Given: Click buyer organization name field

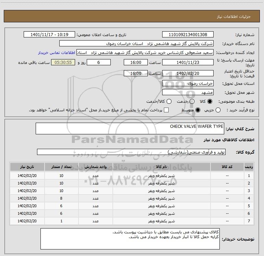Looking at the screenshot, I should tap(136, 44).
